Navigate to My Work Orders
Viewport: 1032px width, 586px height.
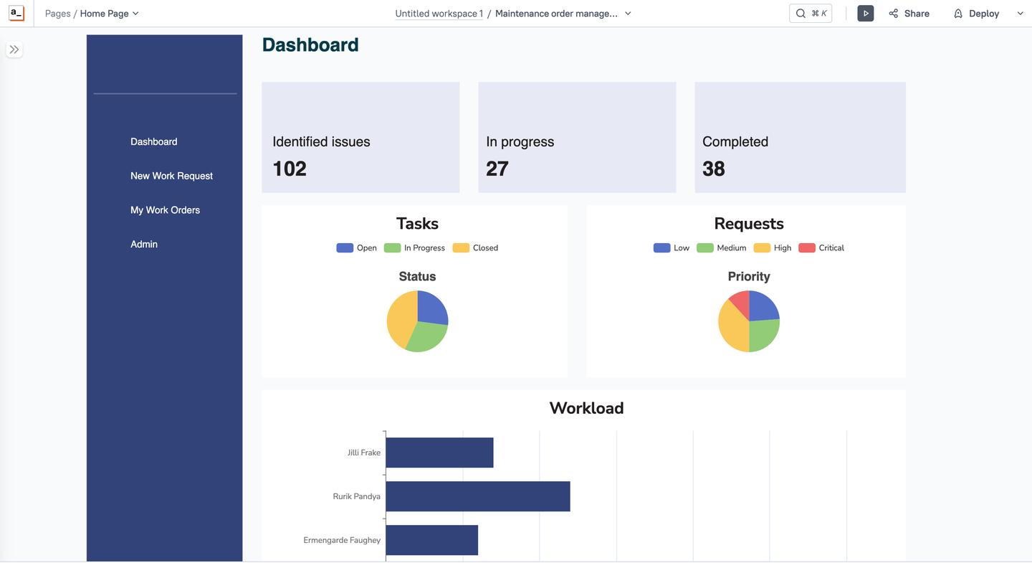click(x=165, y=209)
